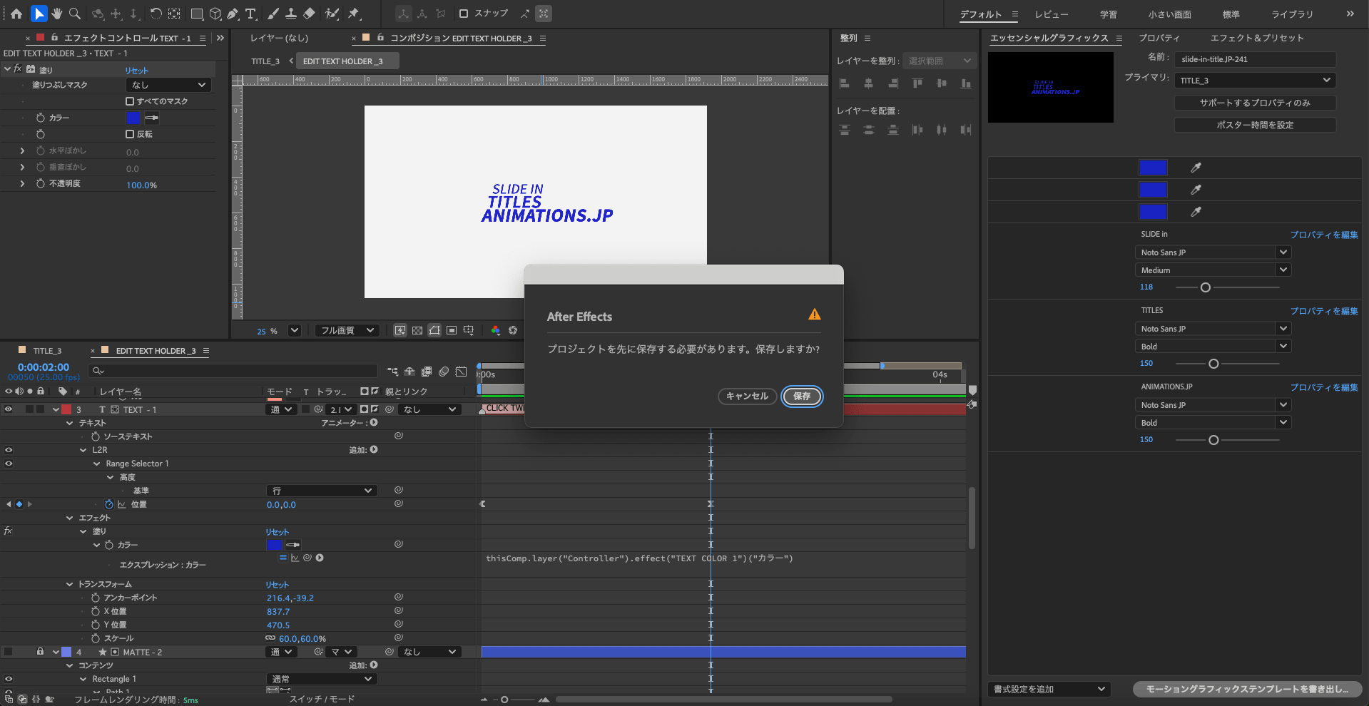Select the Hand tool in toolbar
This screenshot has width=1369, height=706.
tap(57, 14)
